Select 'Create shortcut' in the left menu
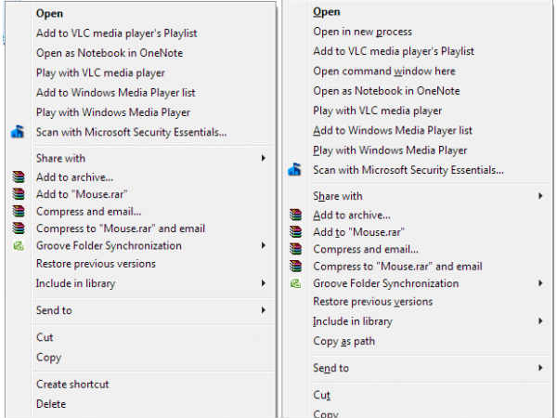The image size is (557, 418). (72, 385)
